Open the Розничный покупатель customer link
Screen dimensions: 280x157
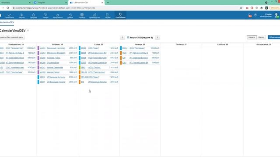tap(56, 48)
